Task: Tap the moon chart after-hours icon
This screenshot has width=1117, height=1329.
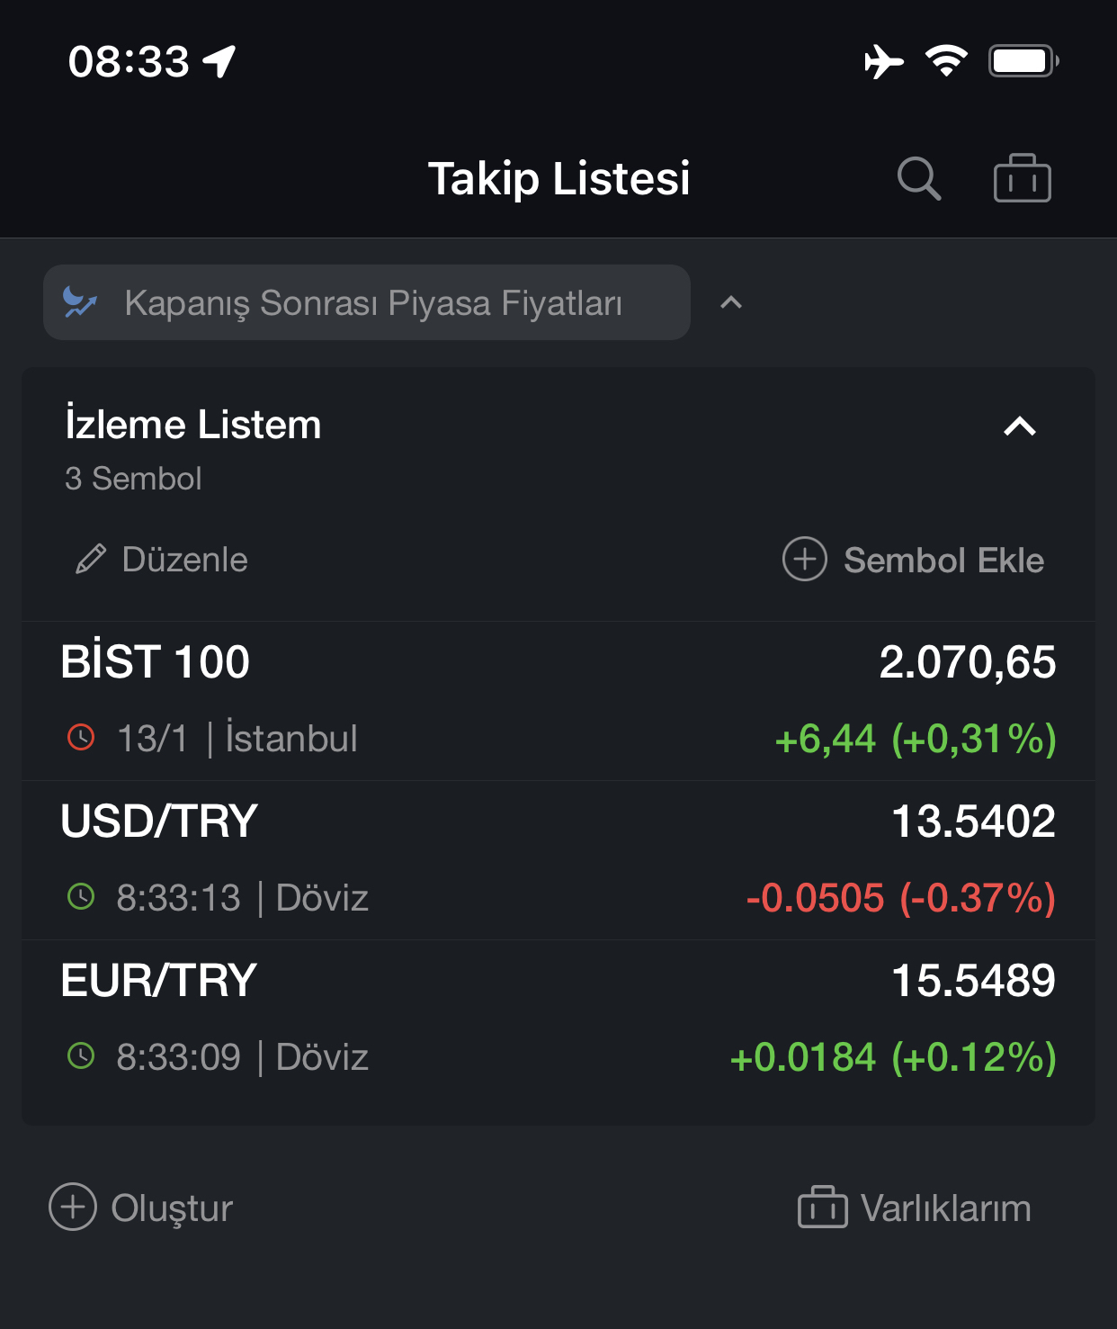Action: pos(79,302)
